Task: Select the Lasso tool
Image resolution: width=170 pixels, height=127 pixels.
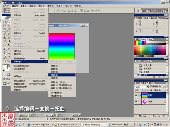Action: (5, 26)
